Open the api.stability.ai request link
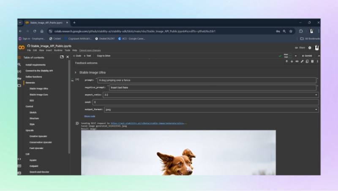The width and height of the screenshot is (338, 191). pos(147,123)
